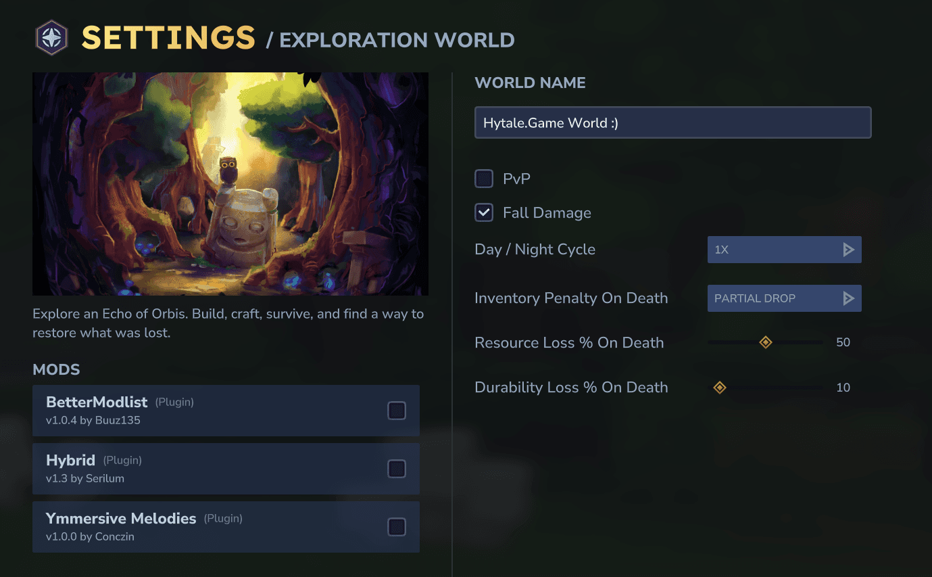Open the Day / Night Cycle dropdown
The height and width of the screenshot is (577, 932).
(784, 249)
